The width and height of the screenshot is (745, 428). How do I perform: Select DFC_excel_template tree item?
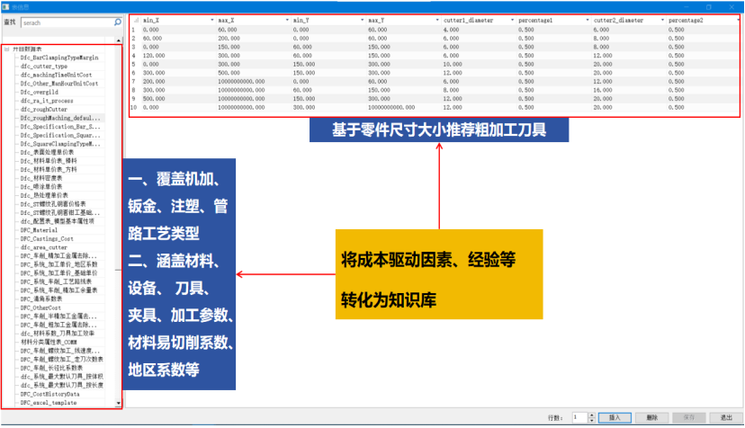(49, 403)
